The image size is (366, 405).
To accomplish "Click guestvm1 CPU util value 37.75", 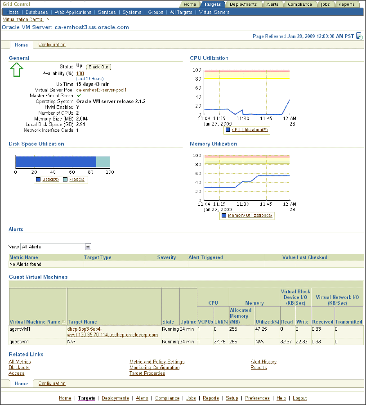I will [220, 342].
